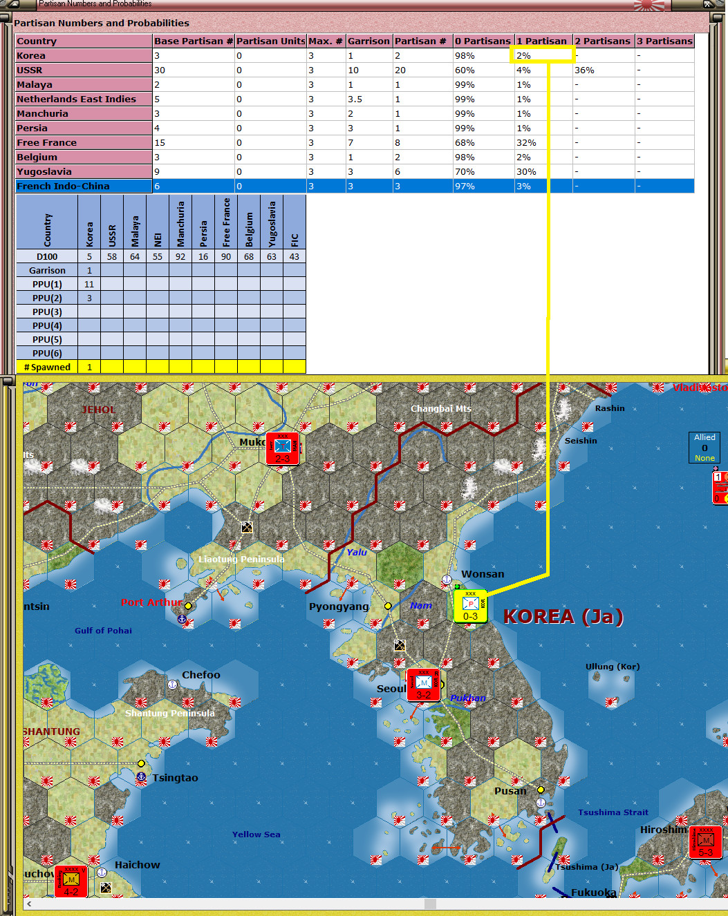This screenshot has width=728, height=916.
Task: Click the factory icon north of Seoul
Action: (x=400, y=645)
